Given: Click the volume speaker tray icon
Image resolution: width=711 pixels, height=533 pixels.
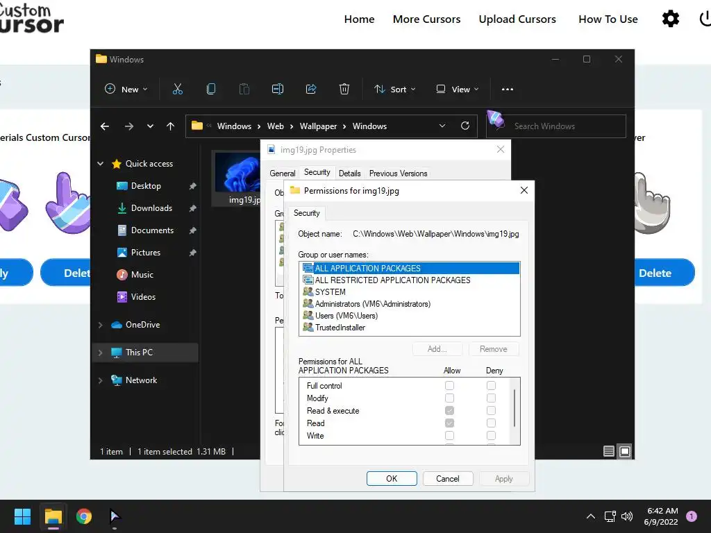Looking at the screenshot, I should tap(627, 516).
